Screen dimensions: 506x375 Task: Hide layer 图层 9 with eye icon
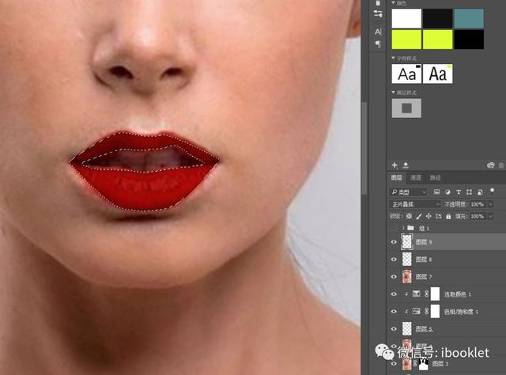coord(394,242)
